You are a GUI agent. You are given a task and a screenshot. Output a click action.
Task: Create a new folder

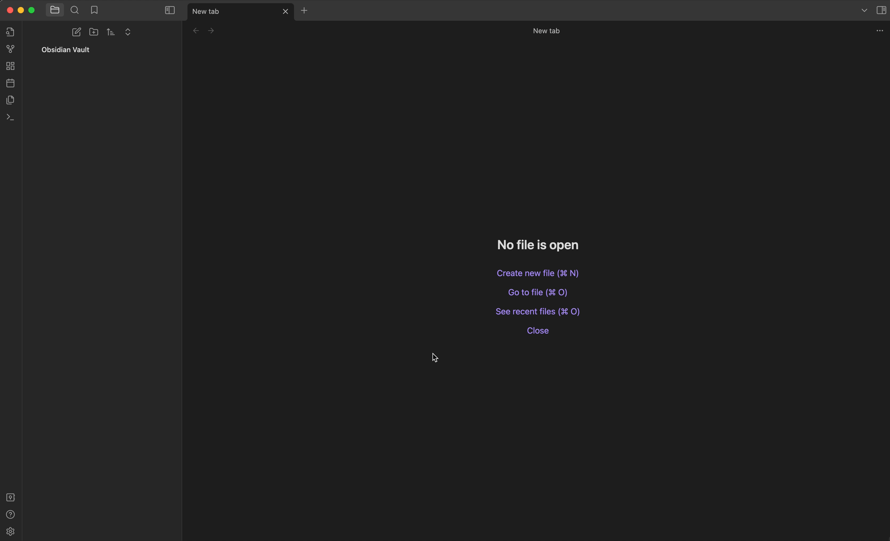tap(93, 32)
